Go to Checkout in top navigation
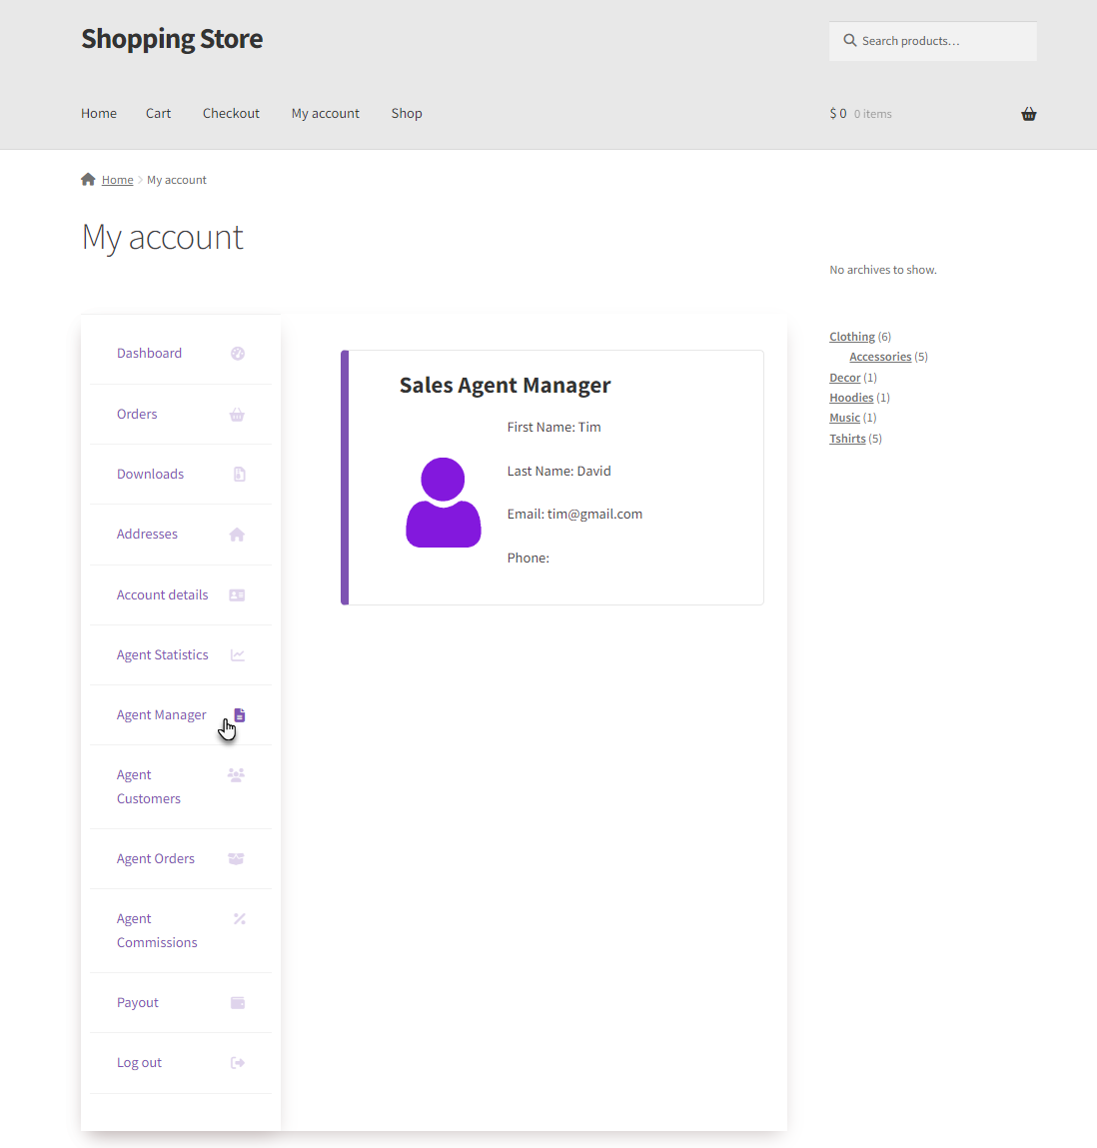This screenshot has height=1148, width=1097. coord(232,113)
